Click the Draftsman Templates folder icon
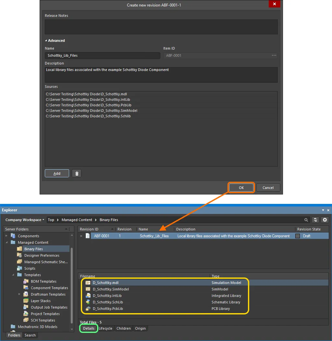 [26, 294]
